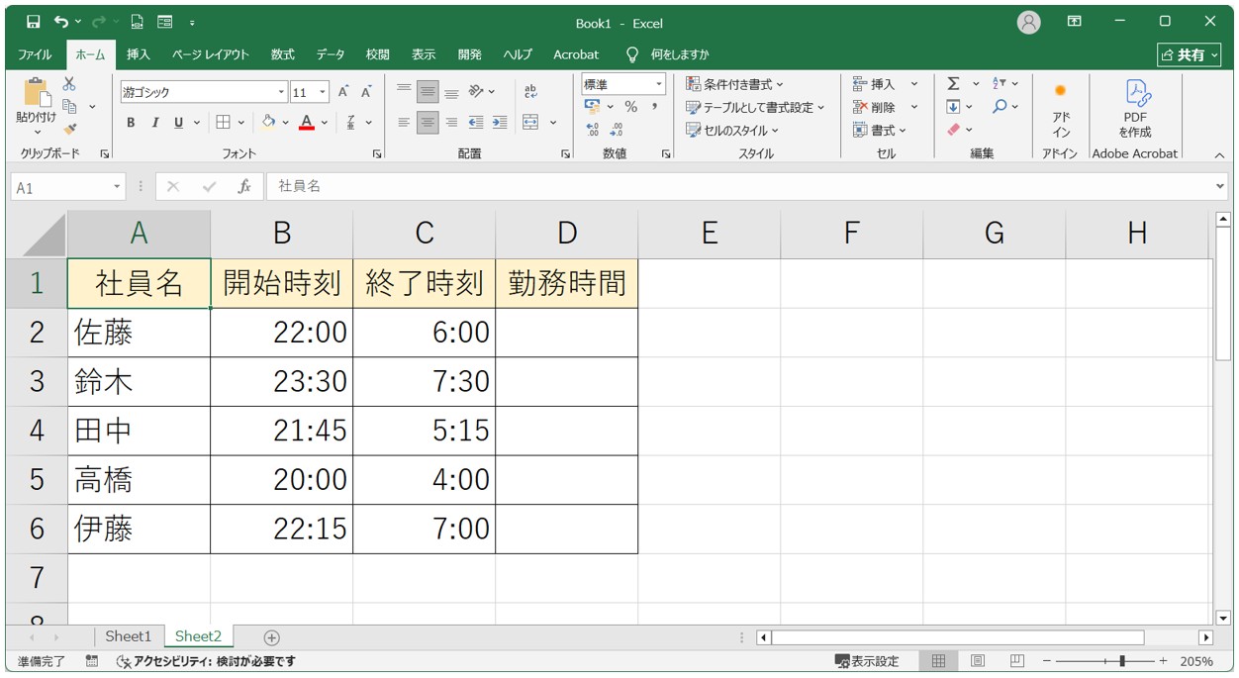Increase font size with the large A icon
This screenshot has height=678, width=1239.
343,92
